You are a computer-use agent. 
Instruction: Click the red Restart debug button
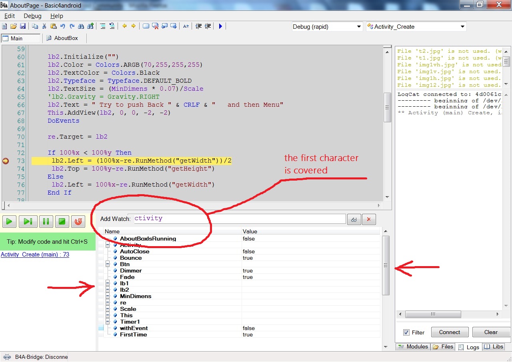coord(78,221)
